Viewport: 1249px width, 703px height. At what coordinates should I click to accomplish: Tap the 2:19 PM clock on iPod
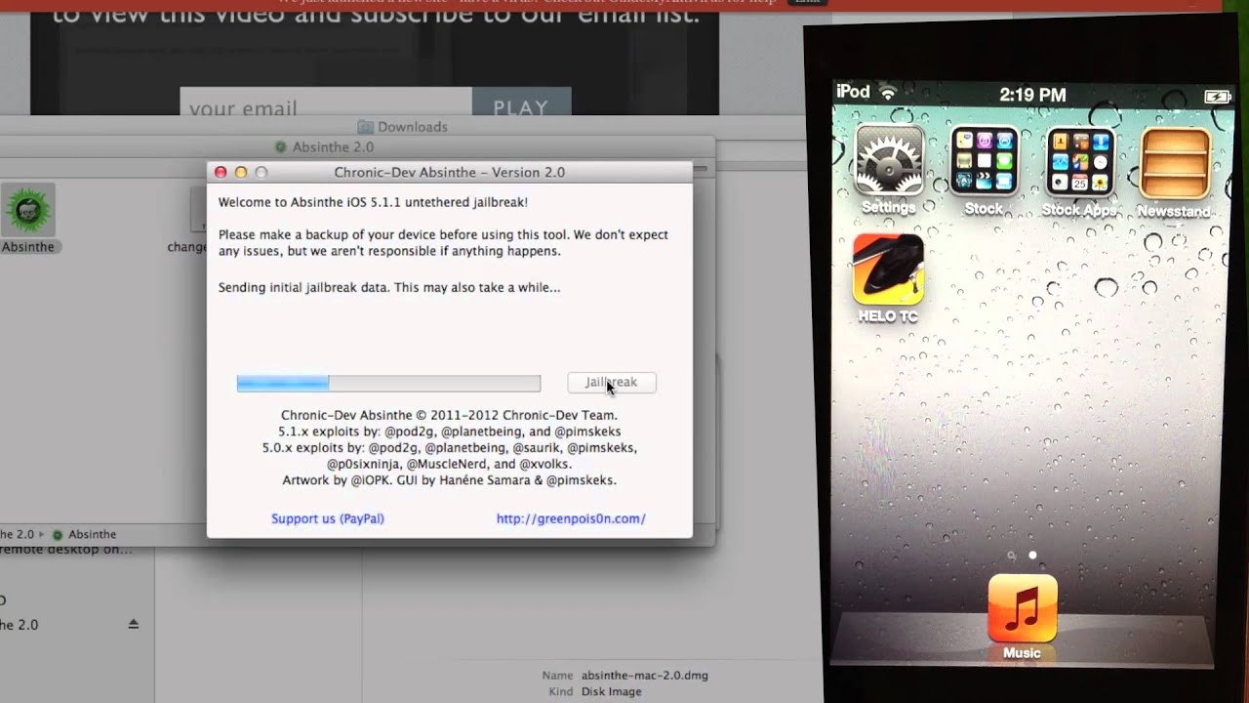[1032, 95]
